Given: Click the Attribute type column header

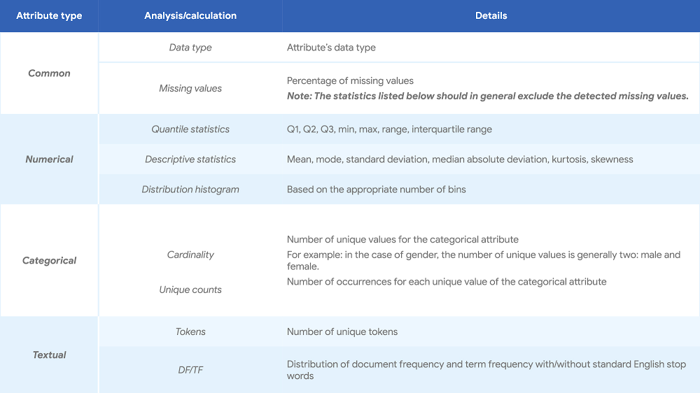Looking at the screenshot, I should [49, 15].
